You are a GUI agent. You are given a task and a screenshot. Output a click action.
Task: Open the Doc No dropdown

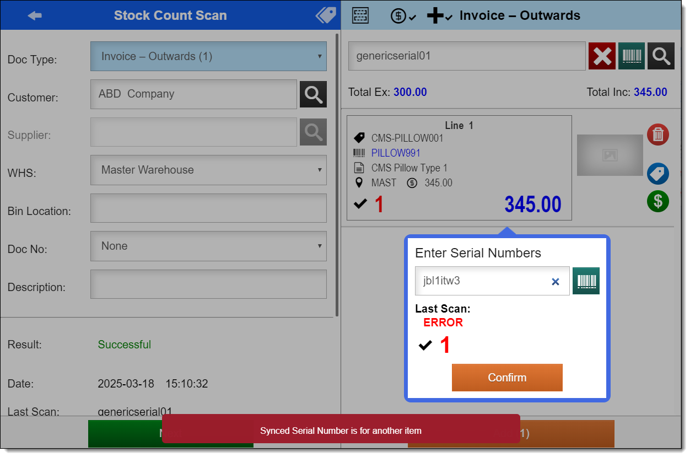[x=208, y=246]
